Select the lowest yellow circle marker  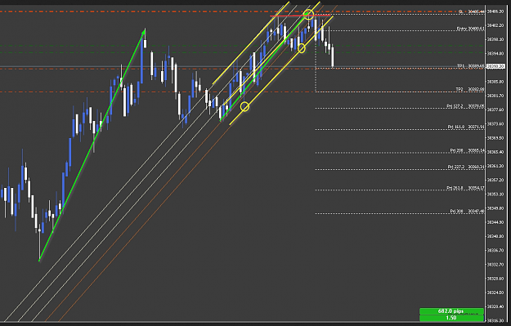click(x=244, y=107)
